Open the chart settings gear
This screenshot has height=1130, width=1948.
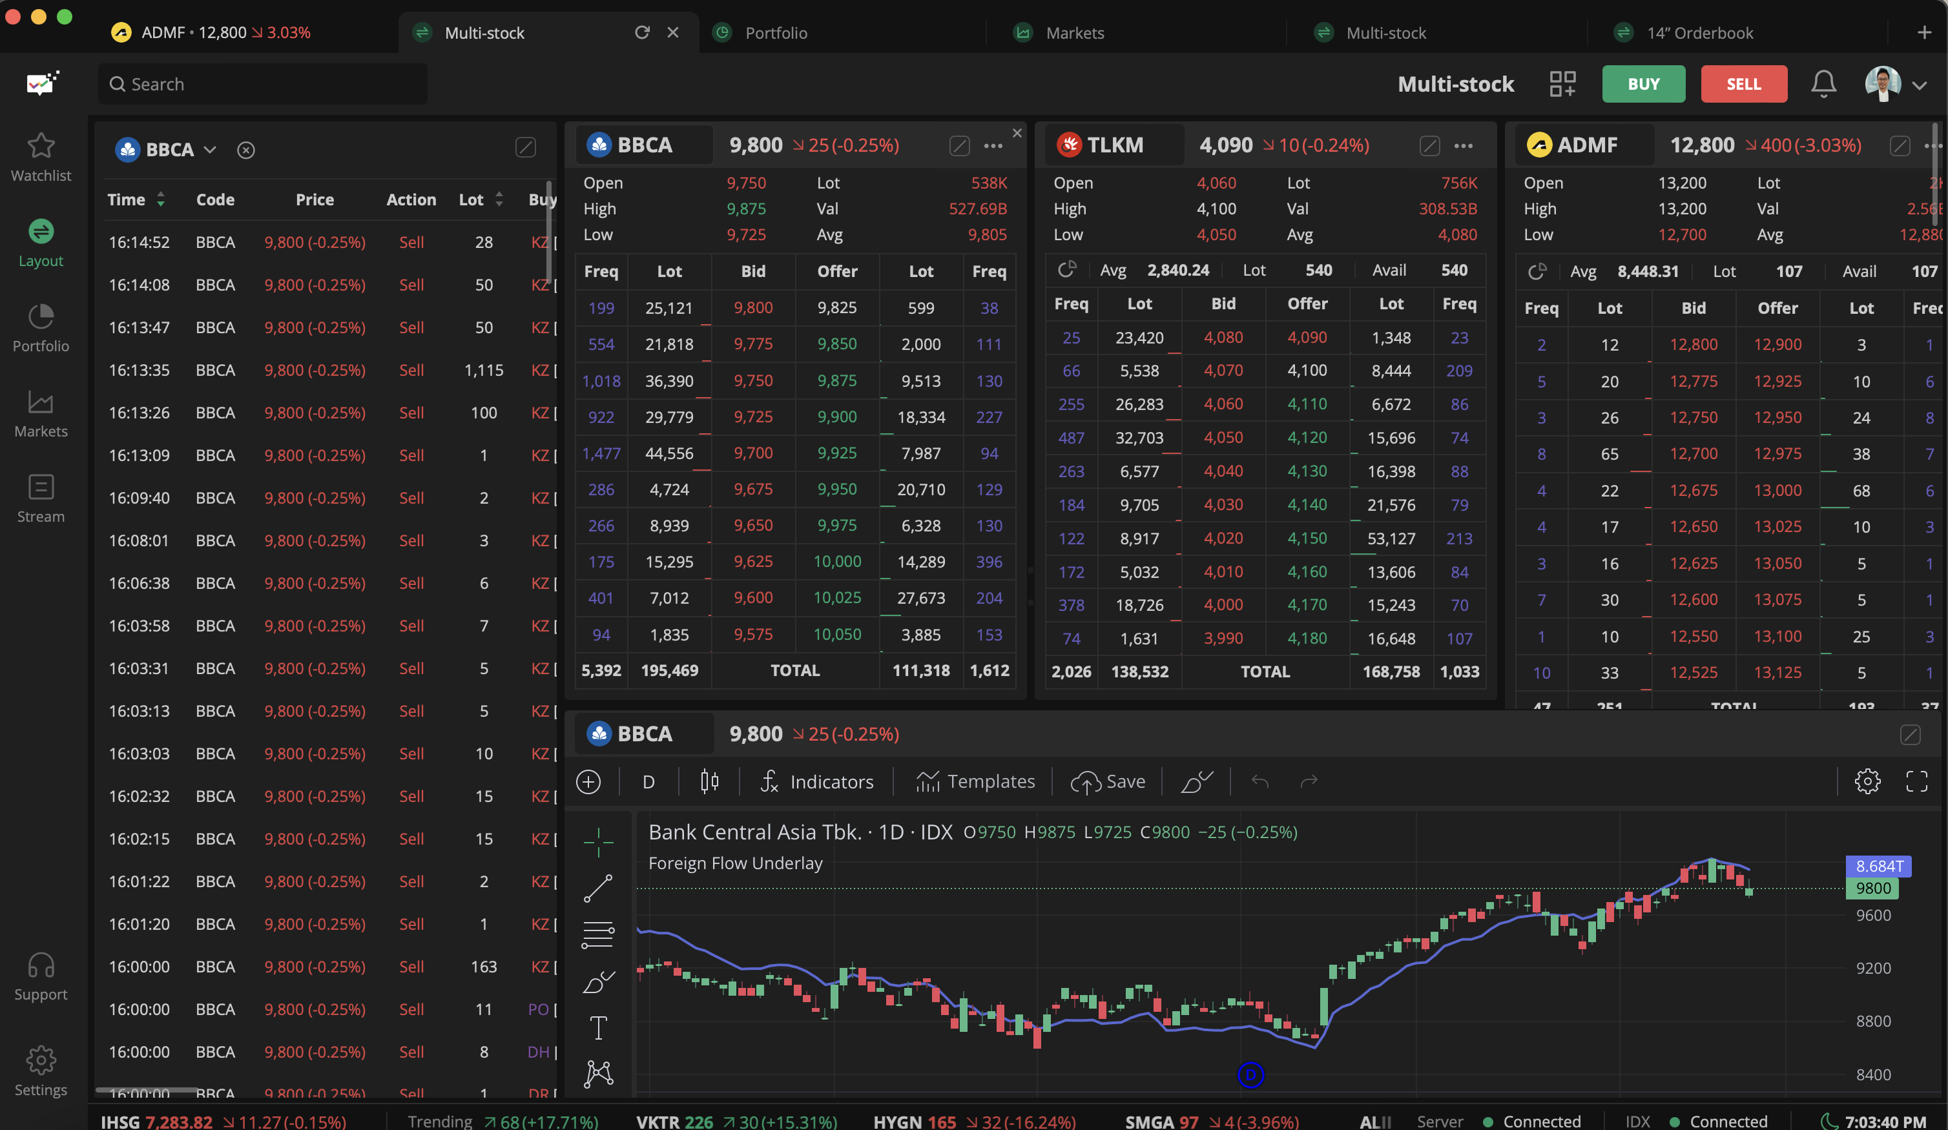(1869, 781)
